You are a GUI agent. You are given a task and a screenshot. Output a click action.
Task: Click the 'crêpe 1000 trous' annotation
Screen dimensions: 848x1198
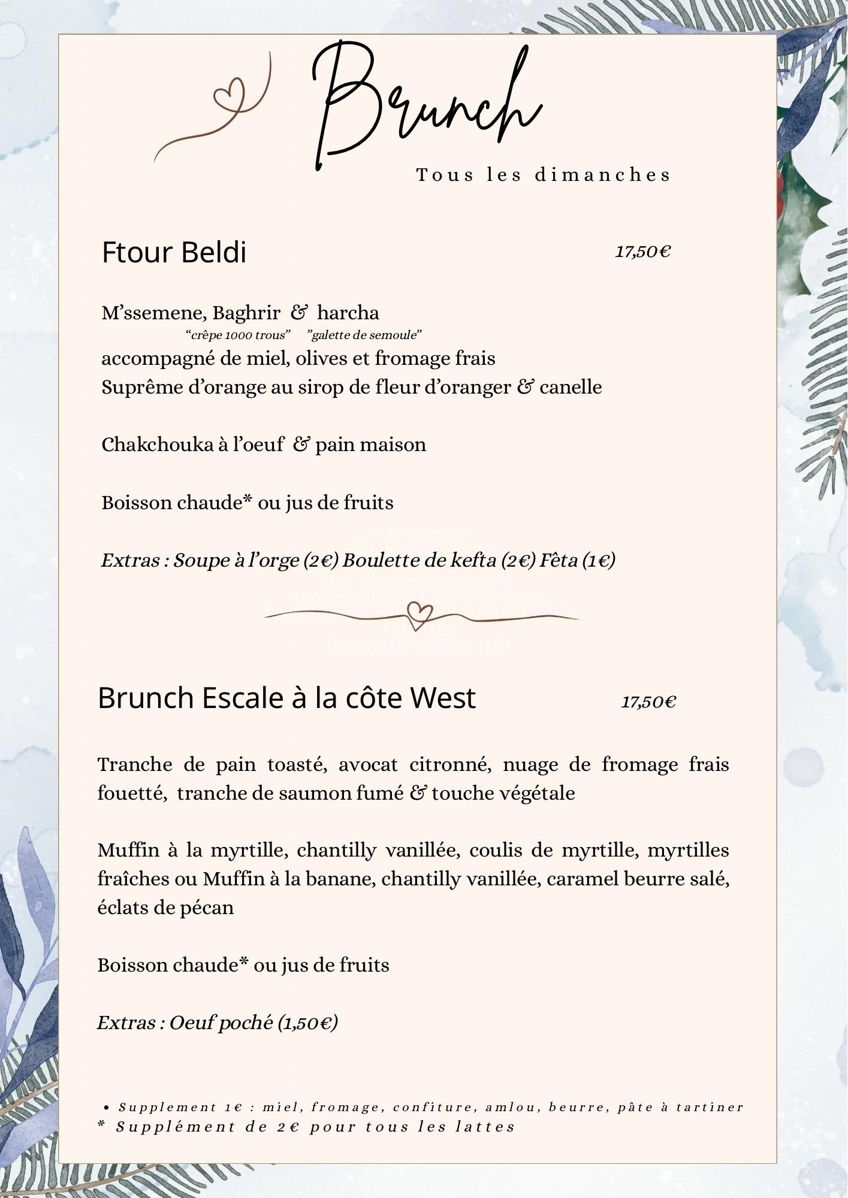238,335
